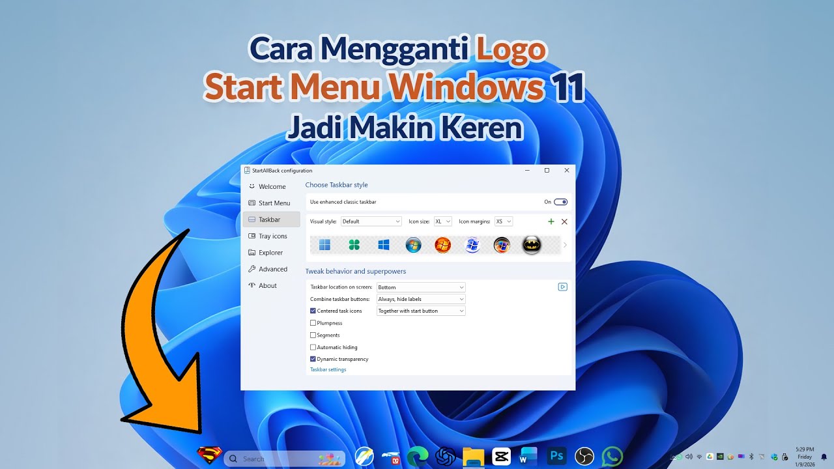Enable Automatic hiding checkbox
Viewport: 834px width, 469px height.
coord(313,347)
